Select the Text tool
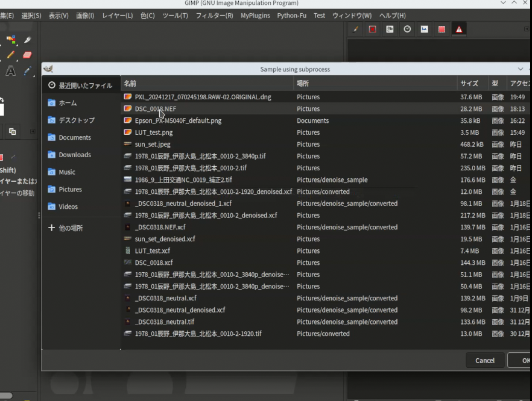 click(10, 71)
